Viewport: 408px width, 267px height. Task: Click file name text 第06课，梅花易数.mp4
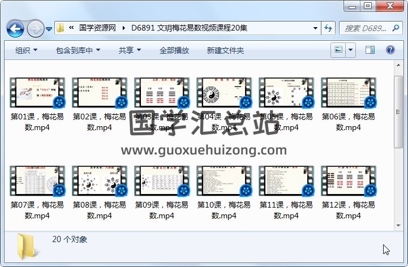coord(348,122)
